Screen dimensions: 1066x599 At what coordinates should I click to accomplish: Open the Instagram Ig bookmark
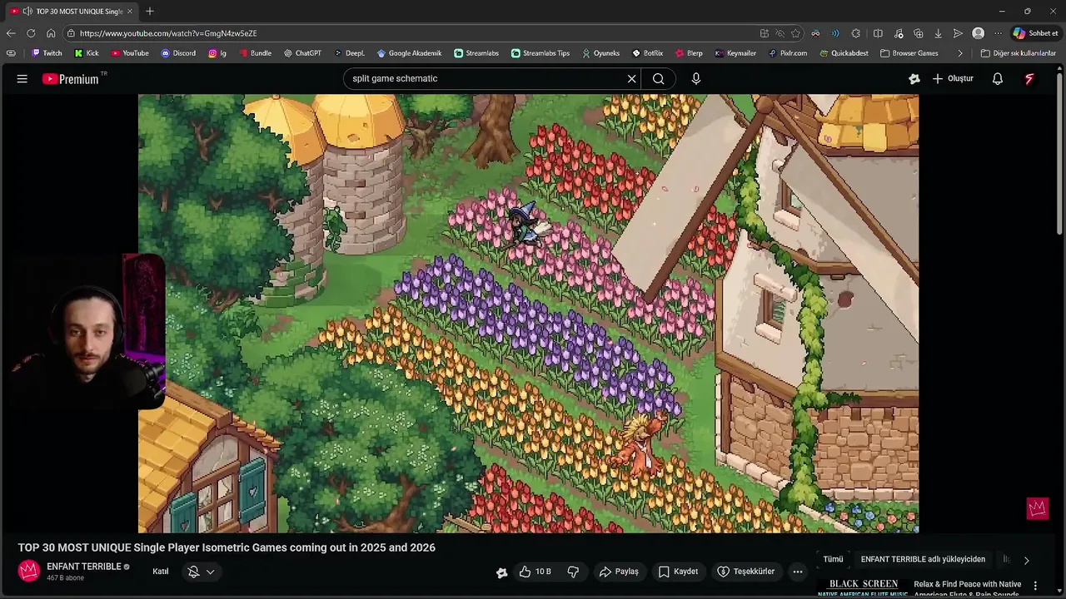(217, 53)
